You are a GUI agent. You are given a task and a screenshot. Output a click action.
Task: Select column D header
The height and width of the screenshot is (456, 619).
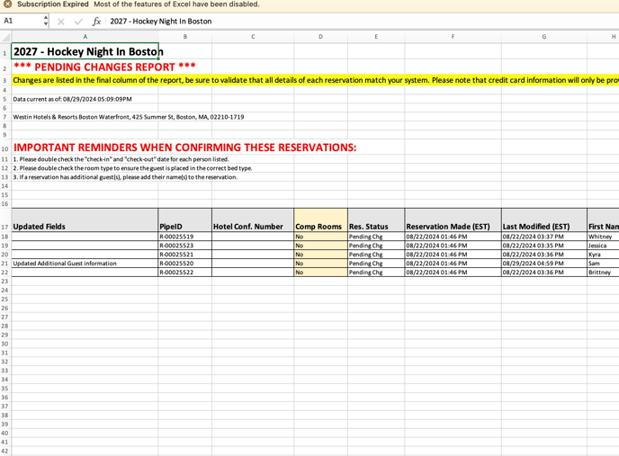[320, 37]
